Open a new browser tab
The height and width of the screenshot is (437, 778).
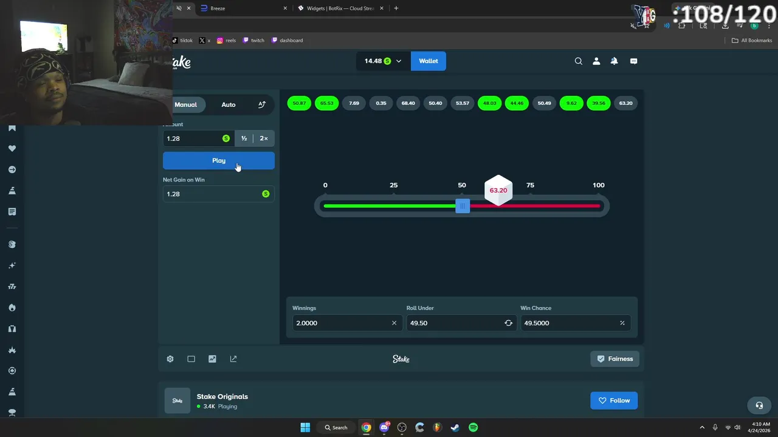[396, 8]
